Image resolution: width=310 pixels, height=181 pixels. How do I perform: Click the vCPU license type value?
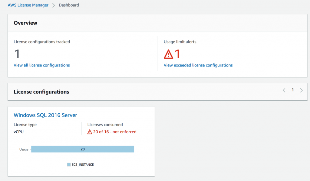coord(18,132)
